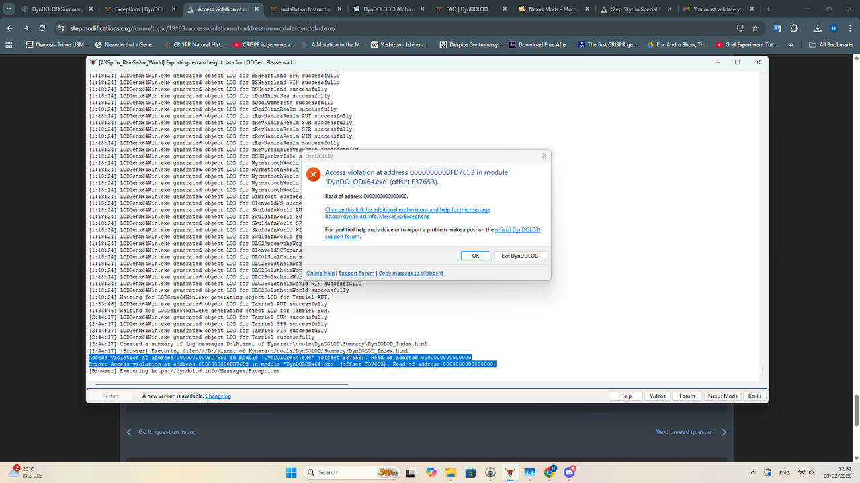The width and height of the screenshot is (860, 483).
Task: Open the Chrome extensions puzzle icon
Action: click(794, 28)
